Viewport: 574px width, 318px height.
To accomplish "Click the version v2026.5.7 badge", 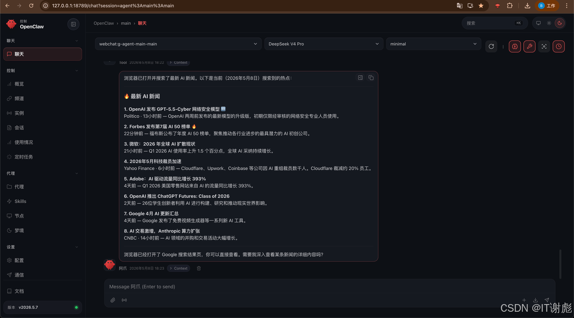I will pos(43,307).
